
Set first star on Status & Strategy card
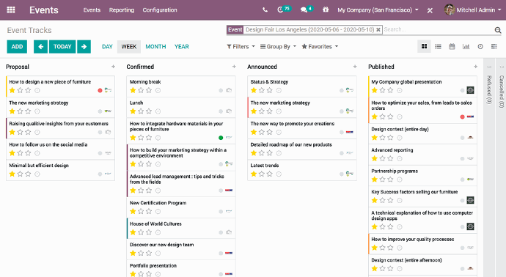(x=254, y=90)
